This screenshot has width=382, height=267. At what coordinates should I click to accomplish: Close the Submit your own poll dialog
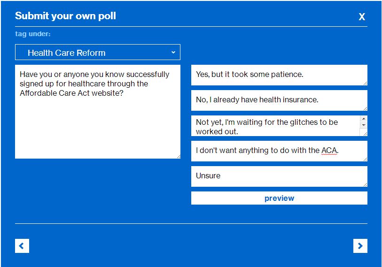point(362,17)
